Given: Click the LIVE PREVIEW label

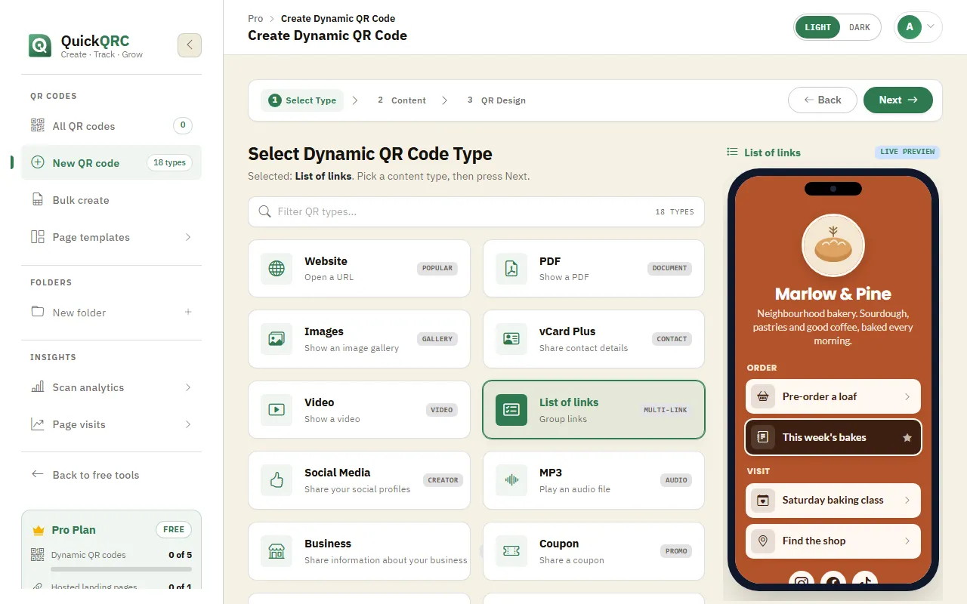Looking at the screenshot, I should tap(907, 152).
